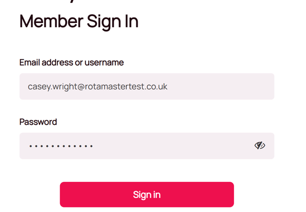Click the eye icon in Password field

pyautogui.click(x=259, y=146)
